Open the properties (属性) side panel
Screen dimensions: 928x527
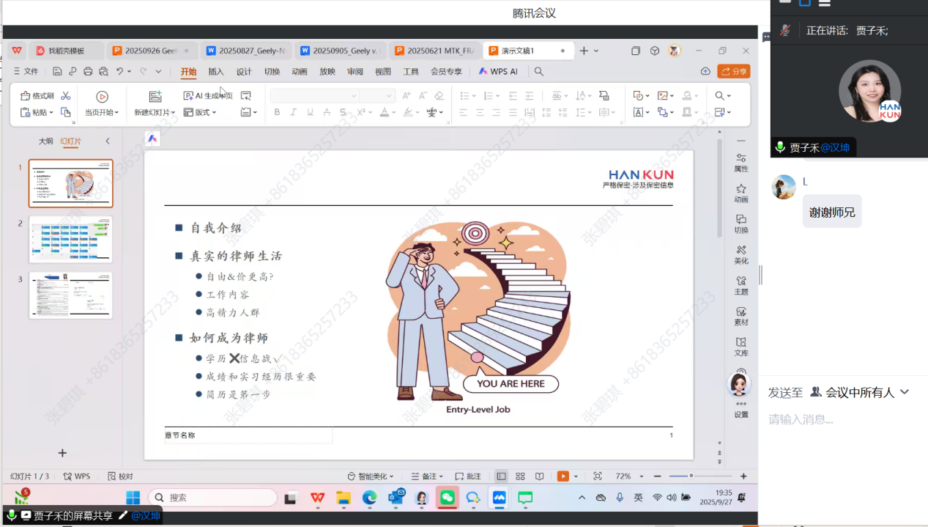(x=741, y=162)
